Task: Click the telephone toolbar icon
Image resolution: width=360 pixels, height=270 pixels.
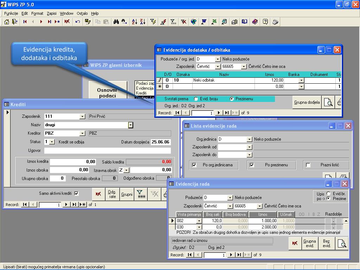Action: (x=275, y=22)
